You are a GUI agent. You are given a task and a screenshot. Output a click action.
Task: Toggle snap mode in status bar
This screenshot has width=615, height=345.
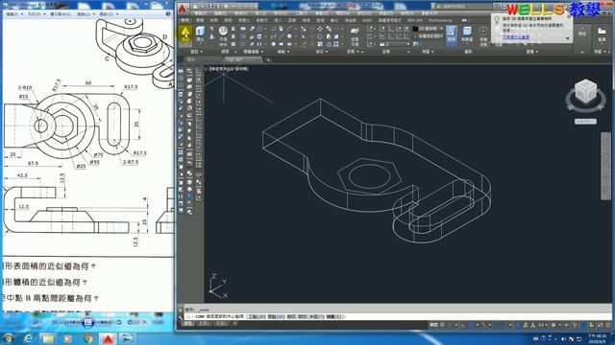click(450, 325)
